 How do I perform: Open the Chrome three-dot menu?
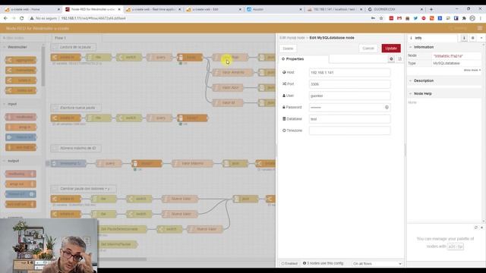(481, 18)
